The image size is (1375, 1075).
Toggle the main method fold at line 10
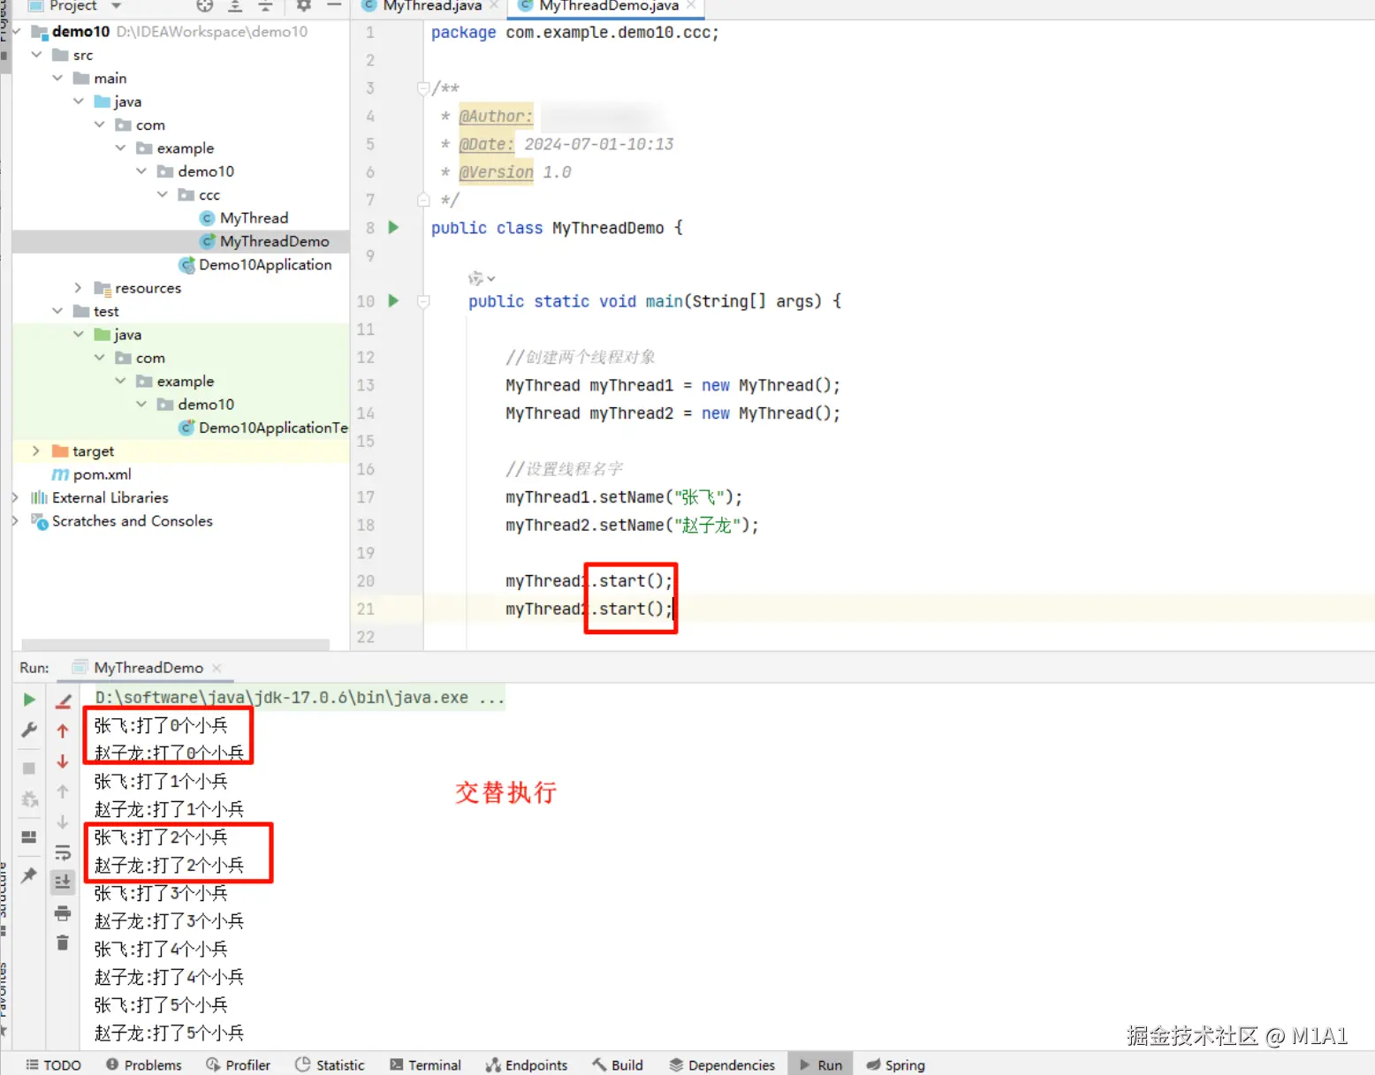pyautogui.click(x=423, y=301)
